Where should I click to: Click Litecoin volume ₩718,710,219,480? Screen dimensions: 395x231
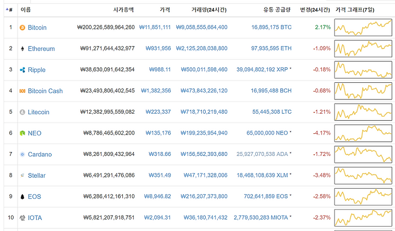pos(204,112)
